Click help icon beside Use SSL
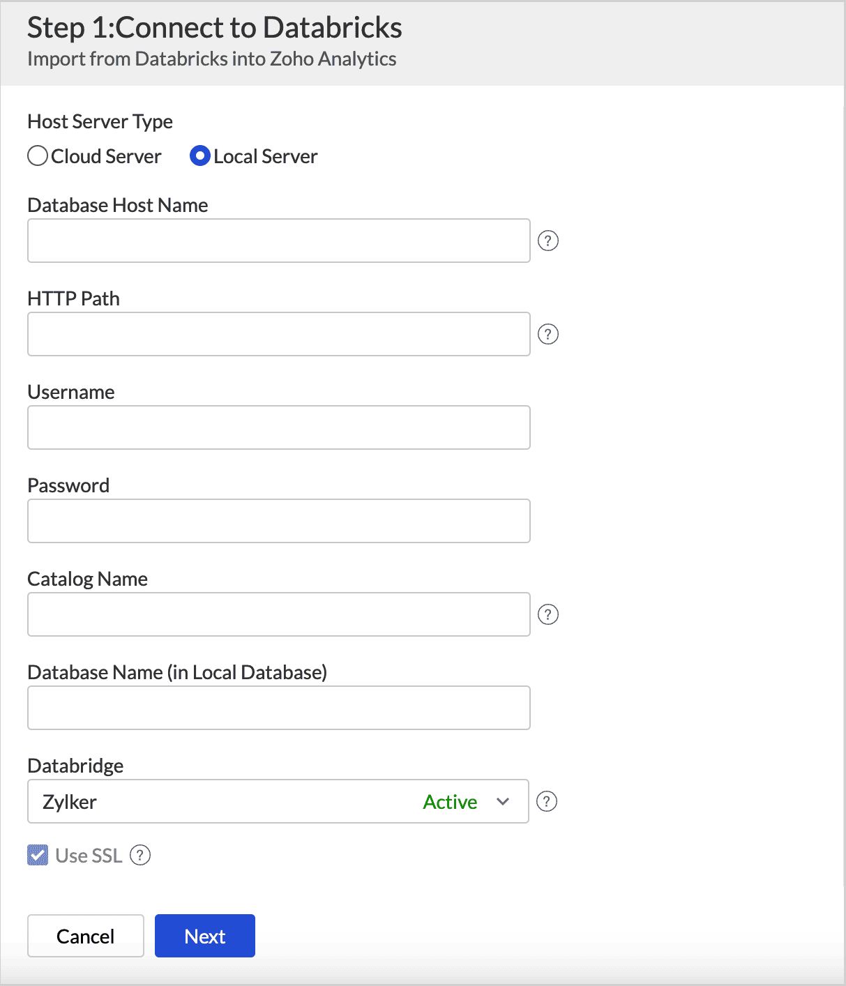The width and height of the screenshot is (846, 986). (140, 855)
